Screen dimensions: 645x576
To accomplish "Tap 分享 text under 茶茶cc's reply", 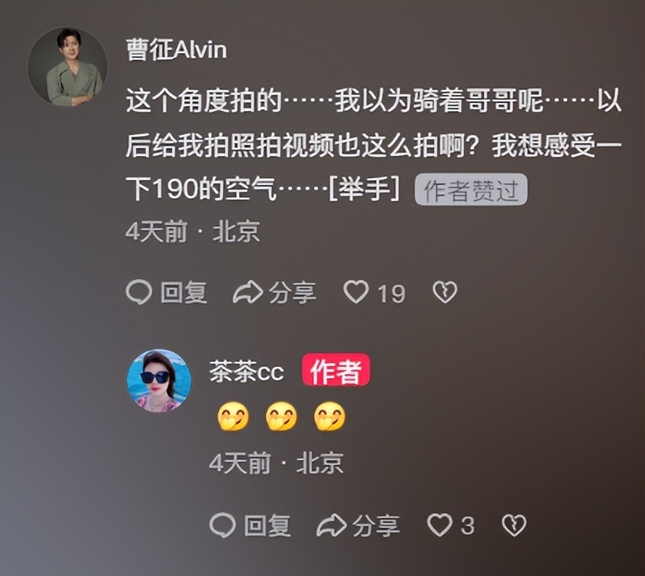I will point(376,526).
